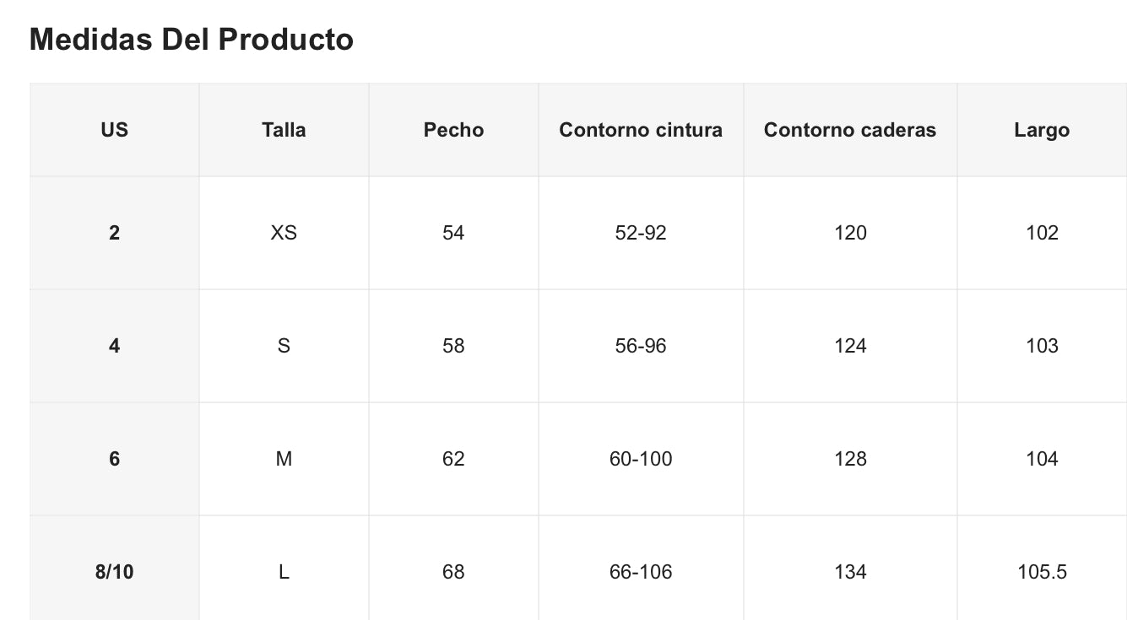Image resolution: width=1127 pixels, height=620 pixels.
Task: Select the "Contorno caderas" column header
Action: pos(850,130)
